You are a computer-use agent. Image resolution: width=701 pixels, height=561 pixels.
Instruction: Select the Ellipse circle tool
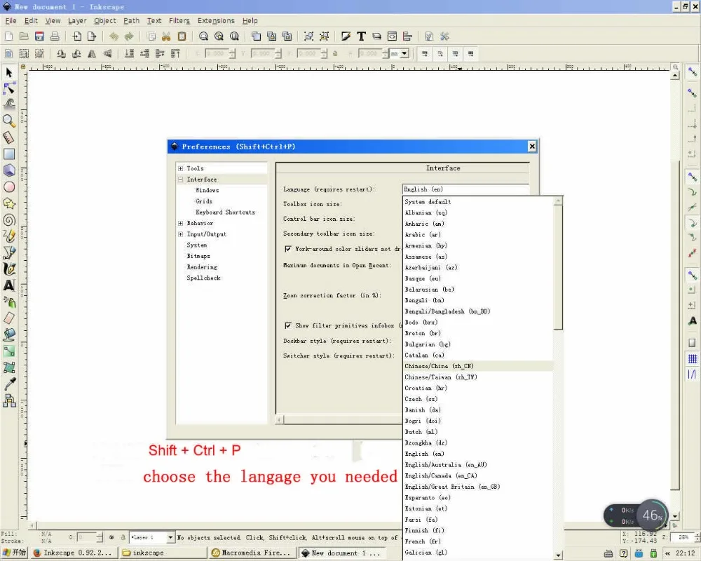click(x=9, y=187)
